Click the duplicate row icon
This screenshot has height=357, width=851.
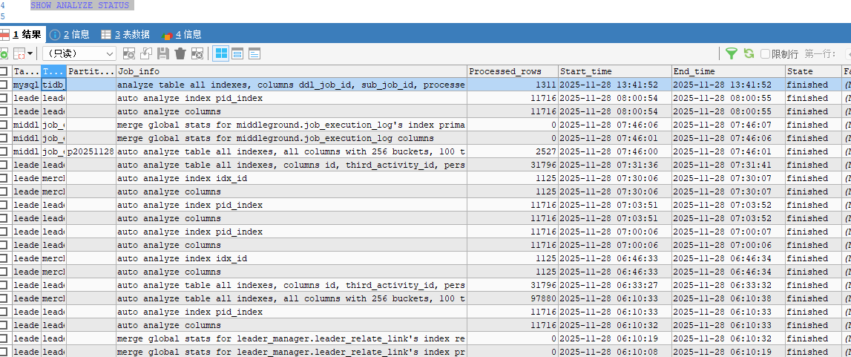pyautogui.click(x=146, y=53)
